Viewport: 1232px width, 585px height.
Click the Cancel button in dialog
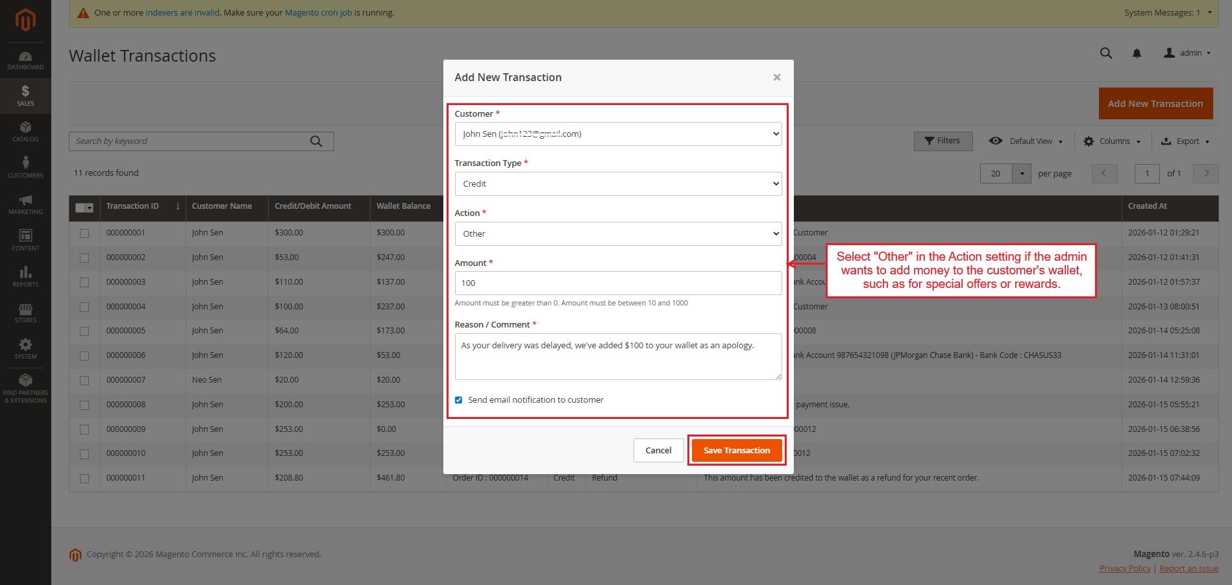coord(658,450)
